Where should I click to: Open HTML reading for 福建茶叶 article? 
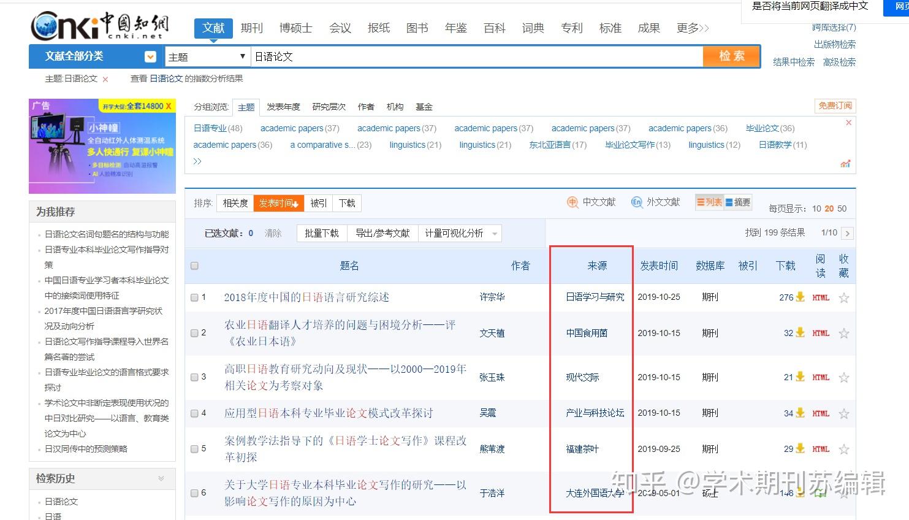pyautogui.click(x=821, y=450)
